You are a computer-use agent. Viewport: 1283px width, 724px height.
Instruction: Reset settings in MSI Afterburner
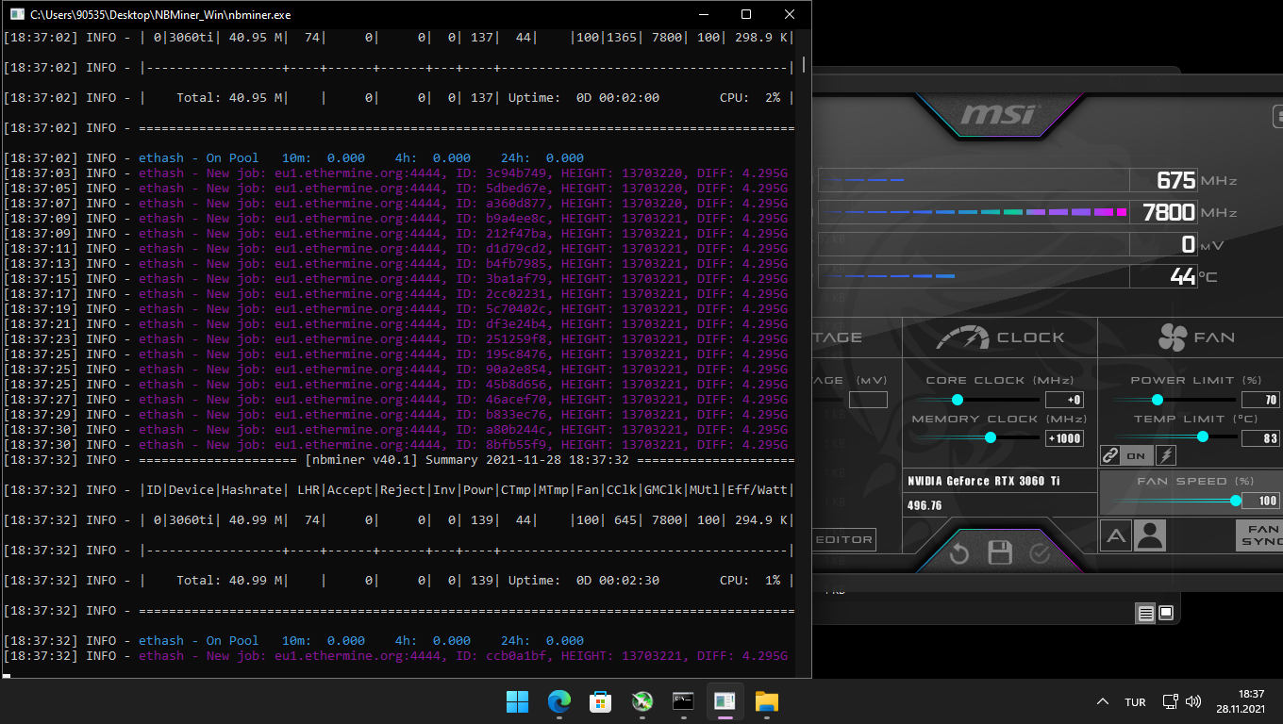959,553
